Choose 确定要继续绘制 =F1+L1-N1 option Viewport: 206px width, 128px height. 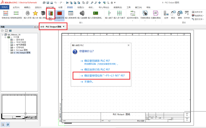tap(103, 76)
